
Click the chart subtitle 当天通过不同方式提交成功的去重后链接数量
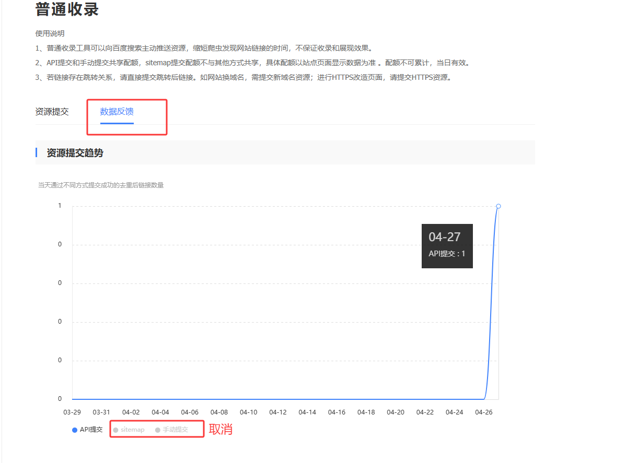click(101, 185)
